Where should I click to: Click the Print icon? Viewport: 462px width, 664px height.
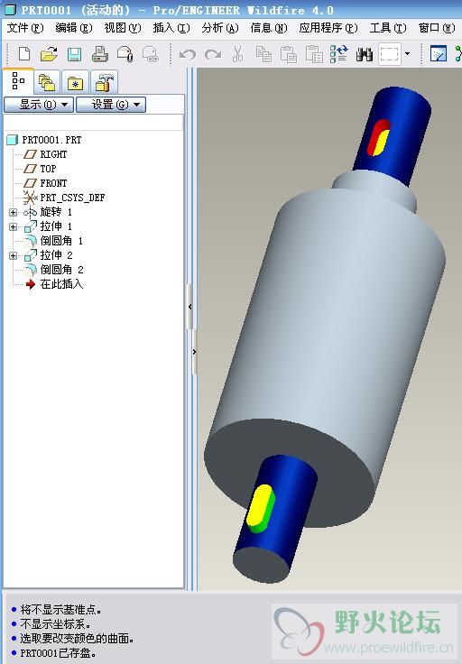pyautogui.click(x=100, y=54)
